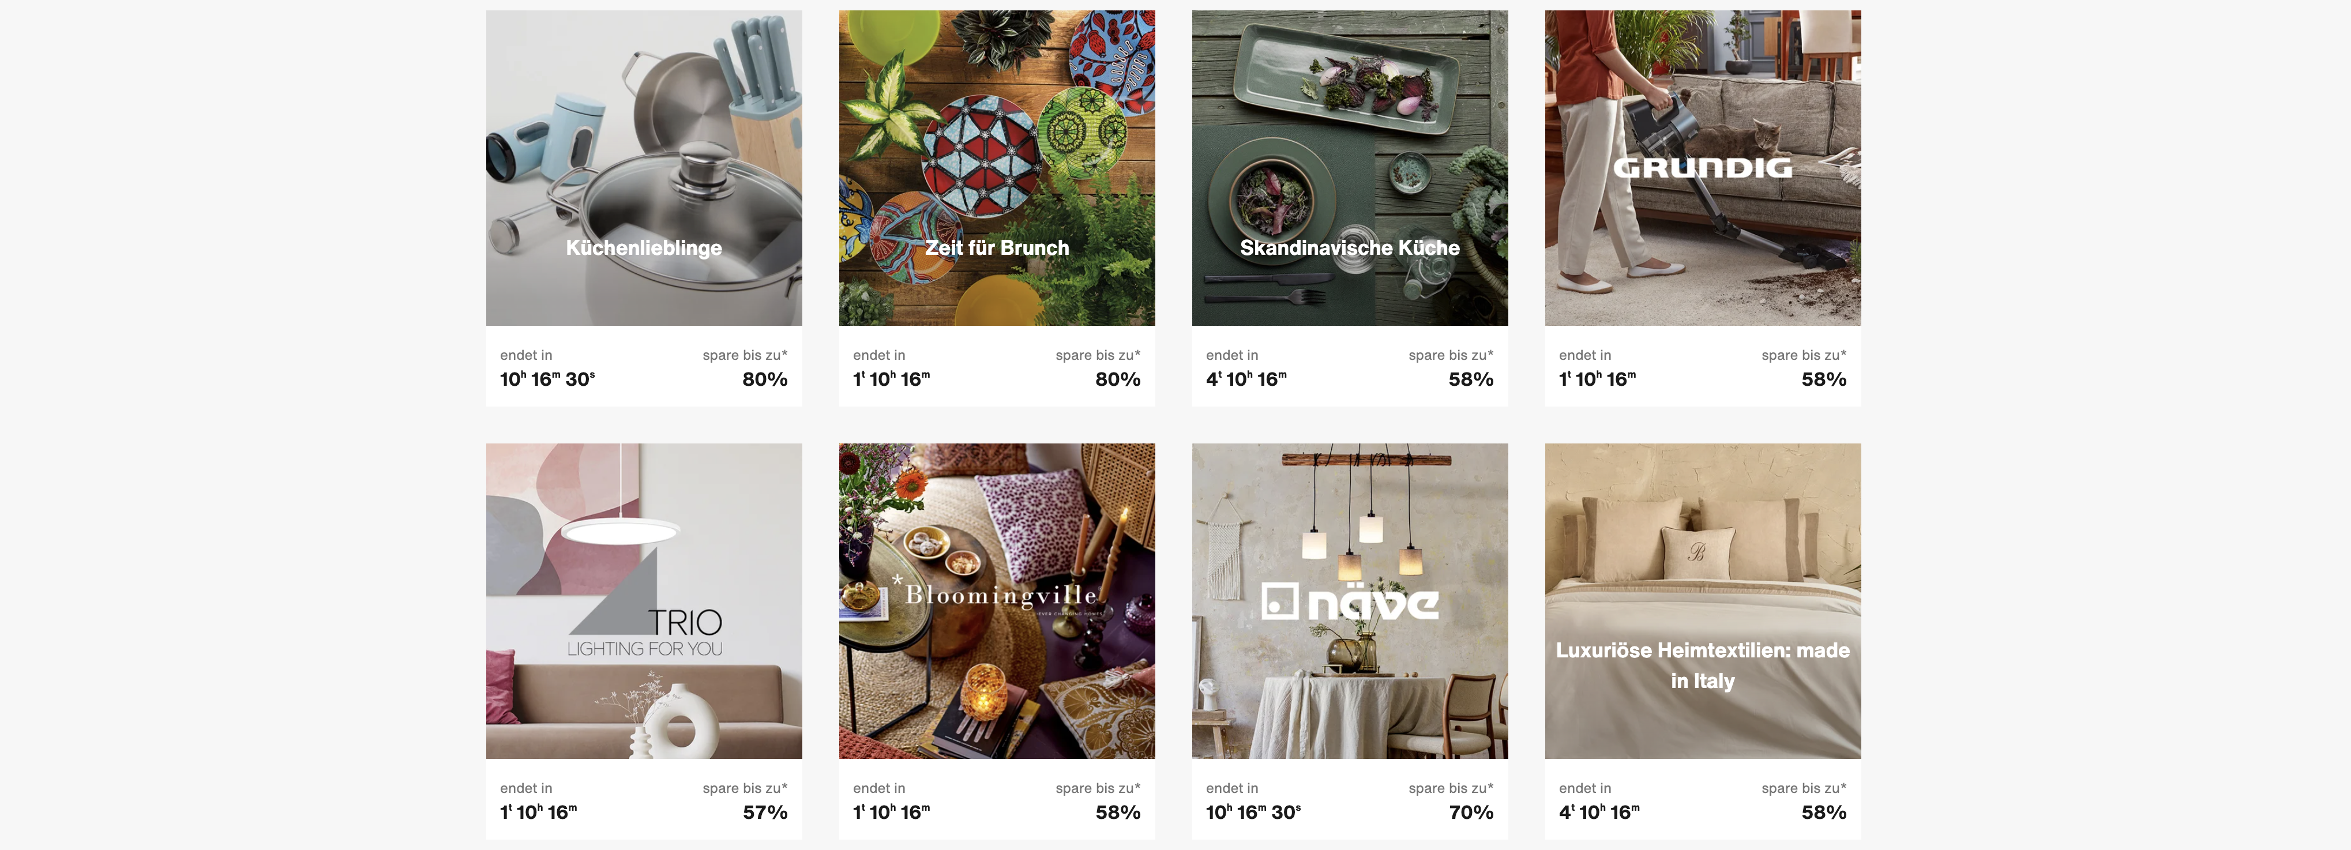Click the 58% discount under Skandinavische Küche
The image size is (2351, 850).
[1471, 379]
